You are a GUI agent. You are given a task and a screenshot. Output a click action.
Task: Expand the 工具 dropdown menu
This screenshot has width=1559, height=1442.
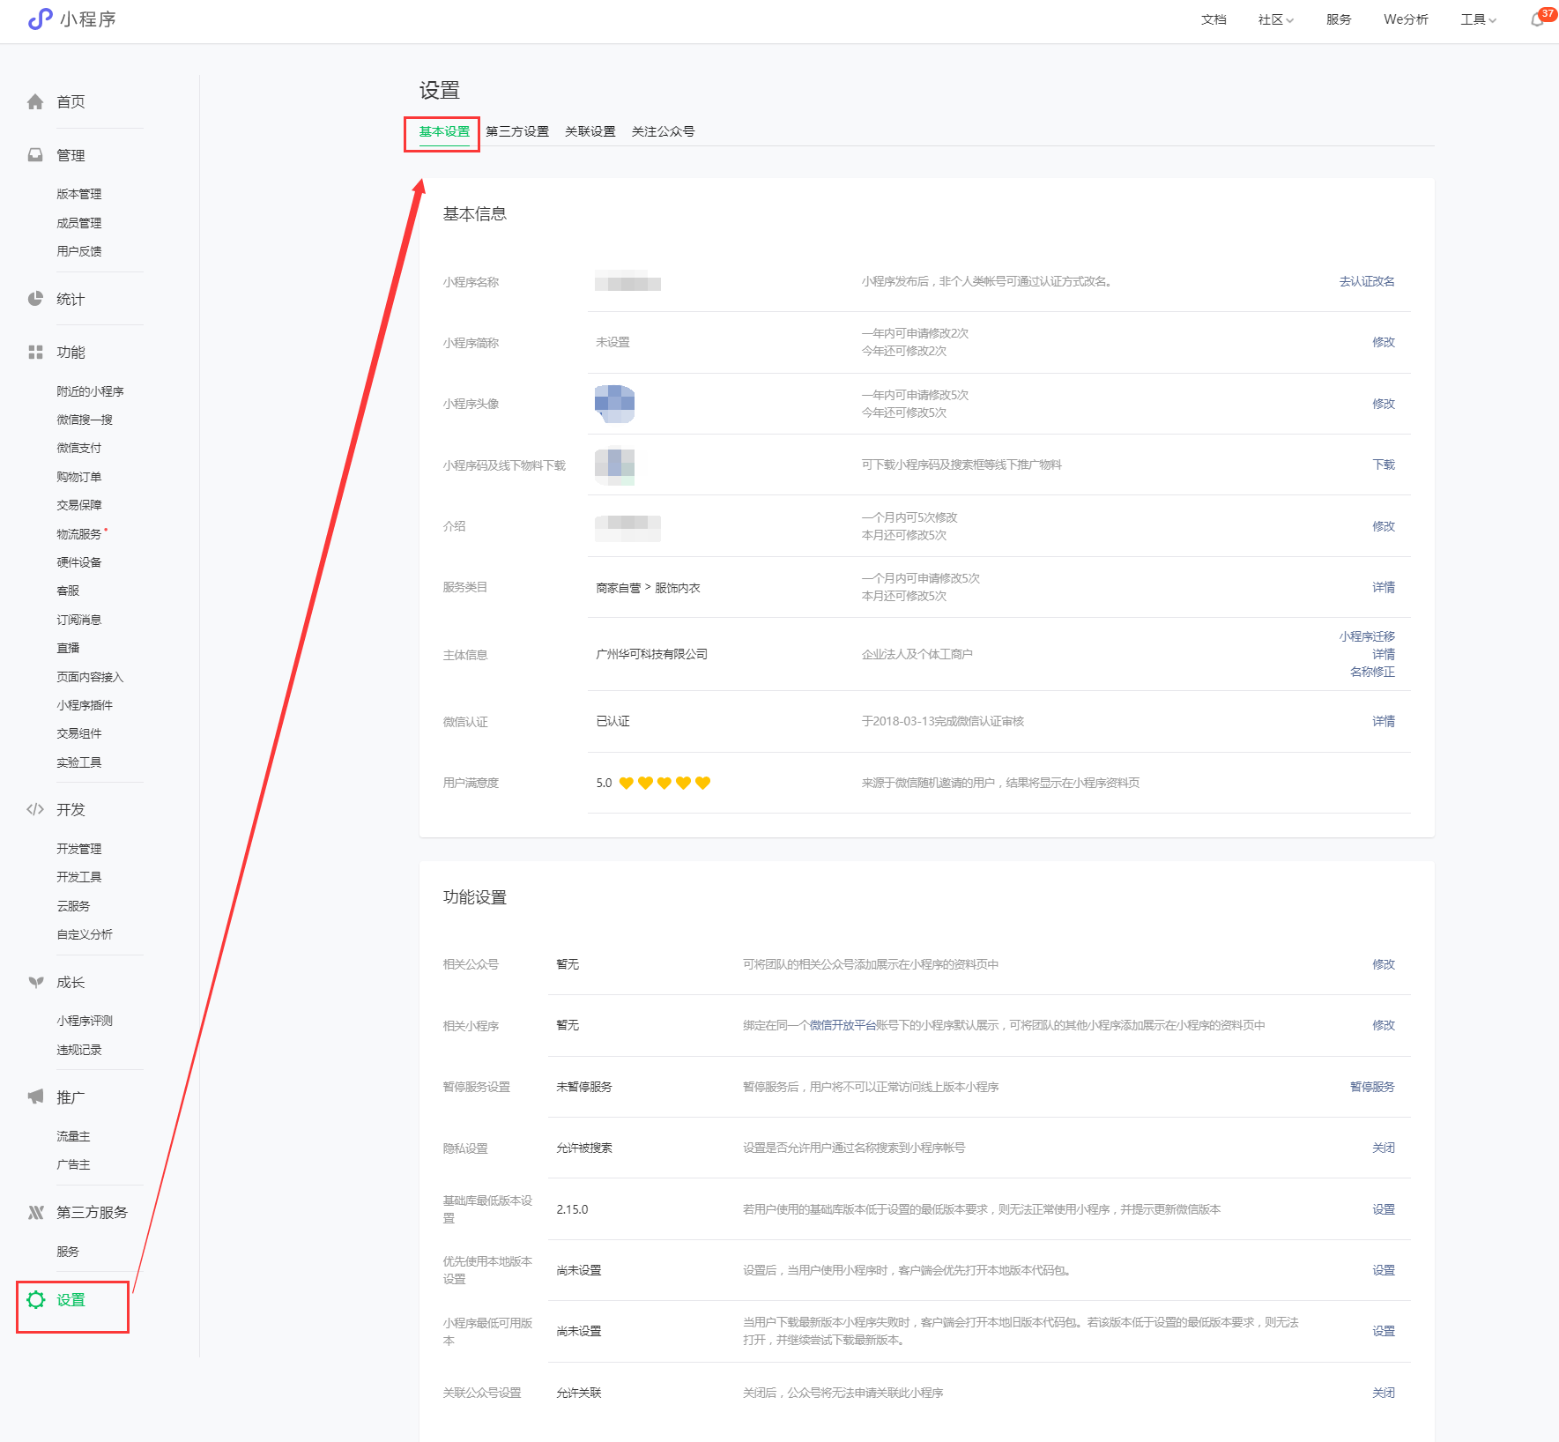tap(1478, 19)
